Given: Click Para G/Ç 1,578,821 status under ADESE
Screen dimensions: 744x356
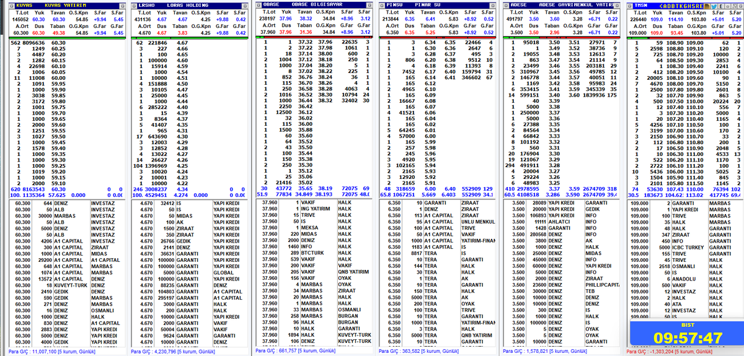Looking at the screenshot, I should pyautogui.click(x=544, y=352).
